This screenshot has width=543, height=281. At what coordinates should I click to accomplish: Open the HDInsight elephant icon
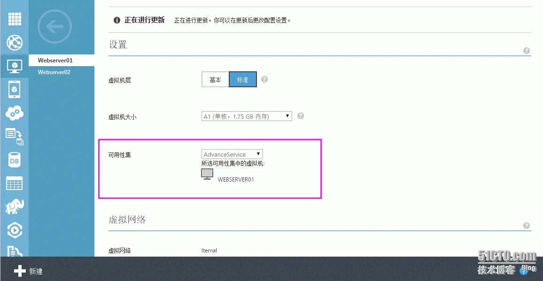(x=15, y=206)
